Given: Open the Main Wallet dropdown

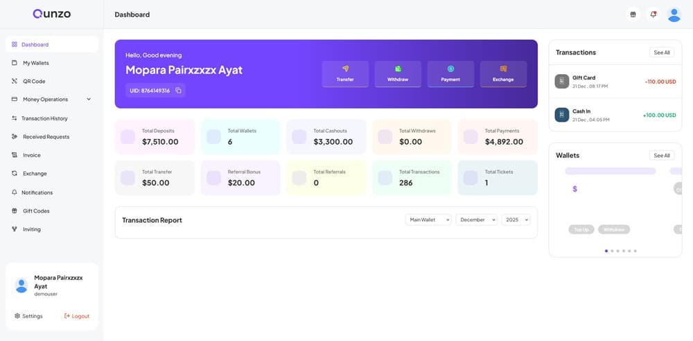Looking at the screenshot, I should point(428,220).
